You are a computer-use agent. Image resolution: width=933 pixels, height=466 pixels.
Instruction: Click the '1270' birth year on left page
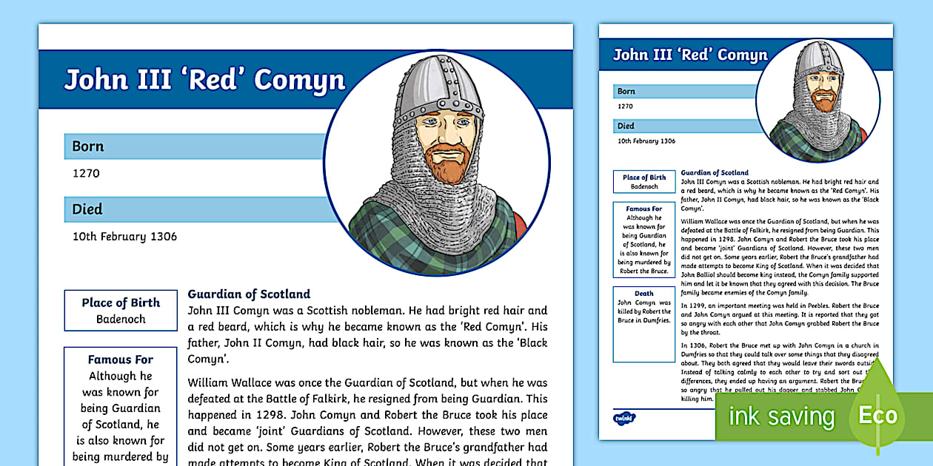pyautogui.click(x=86, y=174)
